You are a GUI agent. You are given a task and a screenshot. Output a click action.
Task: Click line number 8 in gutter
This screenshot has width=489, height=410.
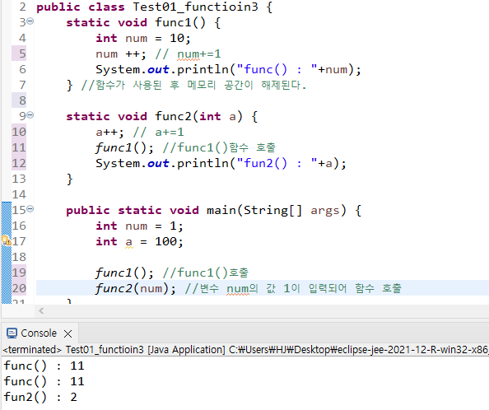pos(22,100)
